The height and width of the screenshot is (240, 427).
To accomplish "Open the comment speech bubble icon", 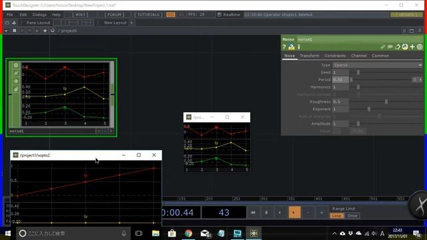I will point(390,47).
